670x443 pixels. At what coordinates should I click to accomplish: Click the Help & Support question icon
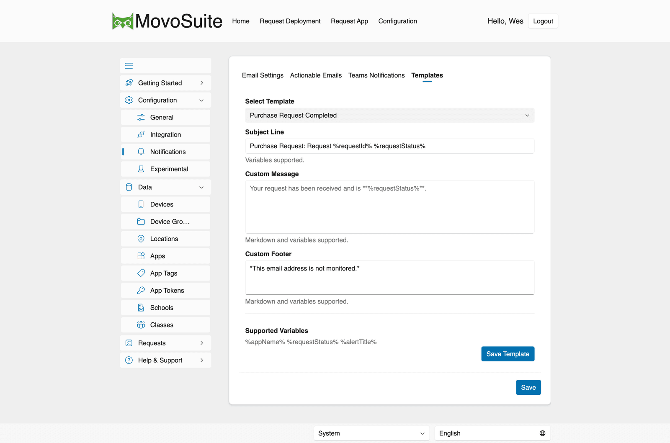[129, 360]
